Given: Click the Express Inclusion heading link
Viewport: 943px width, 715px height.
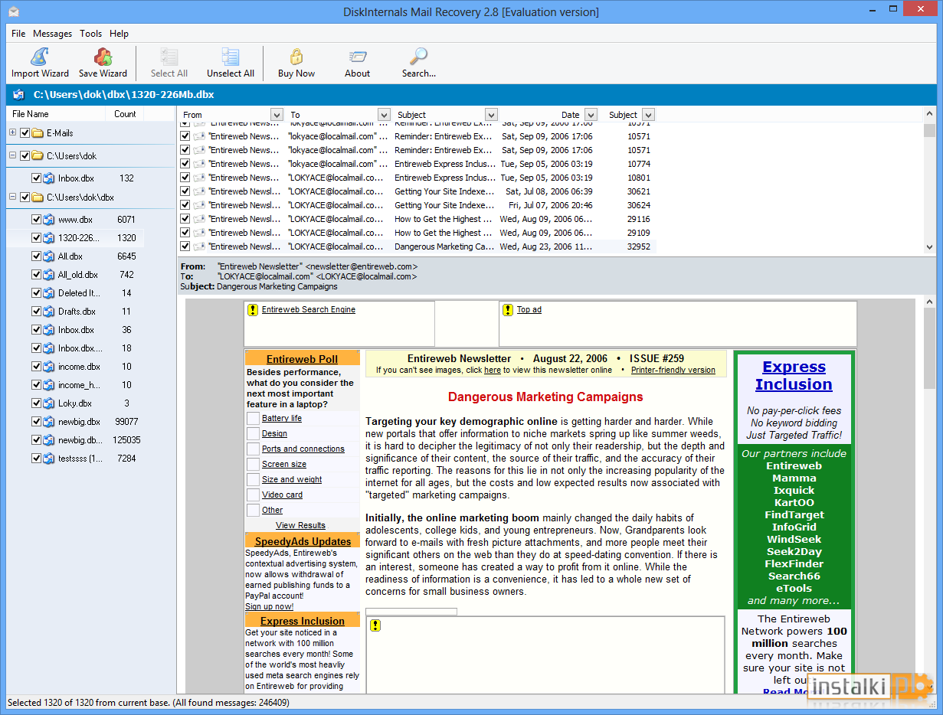Looking at the screenshot, I should pyautogui.click(x=794, y=376).
